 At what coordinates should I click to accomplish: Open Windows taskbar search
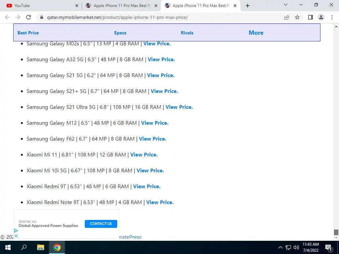click(24, 247)
